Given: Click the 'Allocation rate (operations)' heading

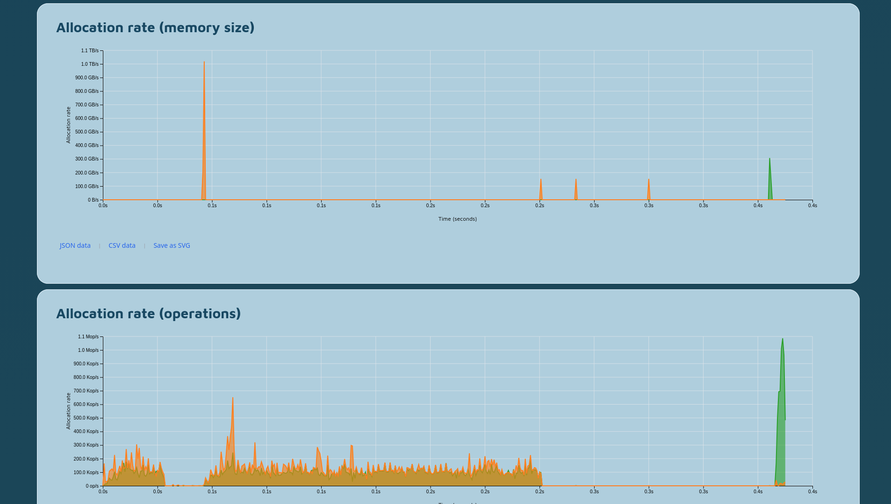Looking at the screenshot, I should click(x=148, y=314).
